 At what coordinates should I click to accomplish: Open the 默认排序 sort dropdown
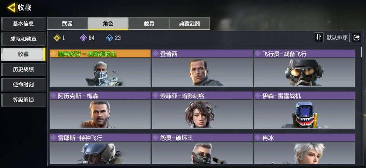(x=337, y=38)
